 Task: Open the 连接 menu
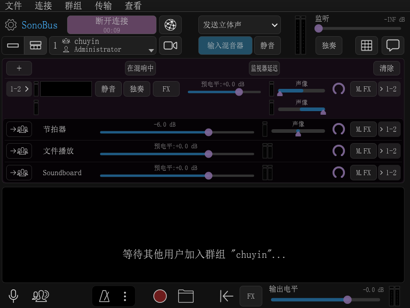[x=43, y=6]
